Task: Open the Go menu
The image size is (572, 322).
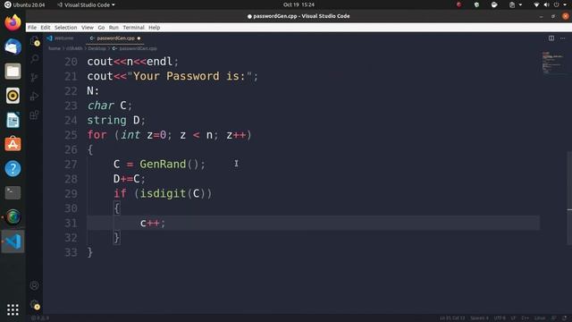Action: (101, 28)
